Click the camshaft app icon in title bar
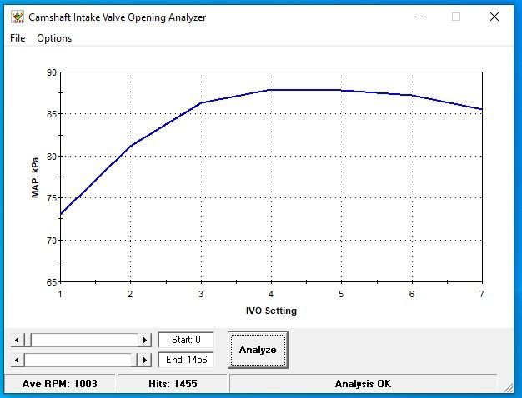Image resolution: width=522 pixels, height=398 pixels. point(17,17)
